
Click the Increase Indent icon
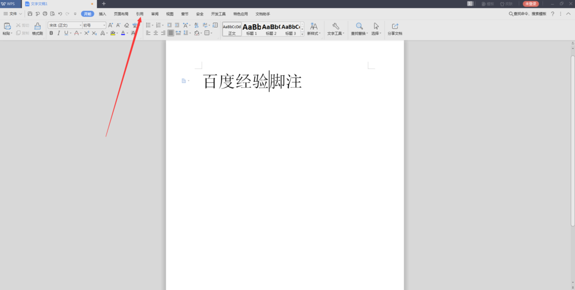[177, 25]
